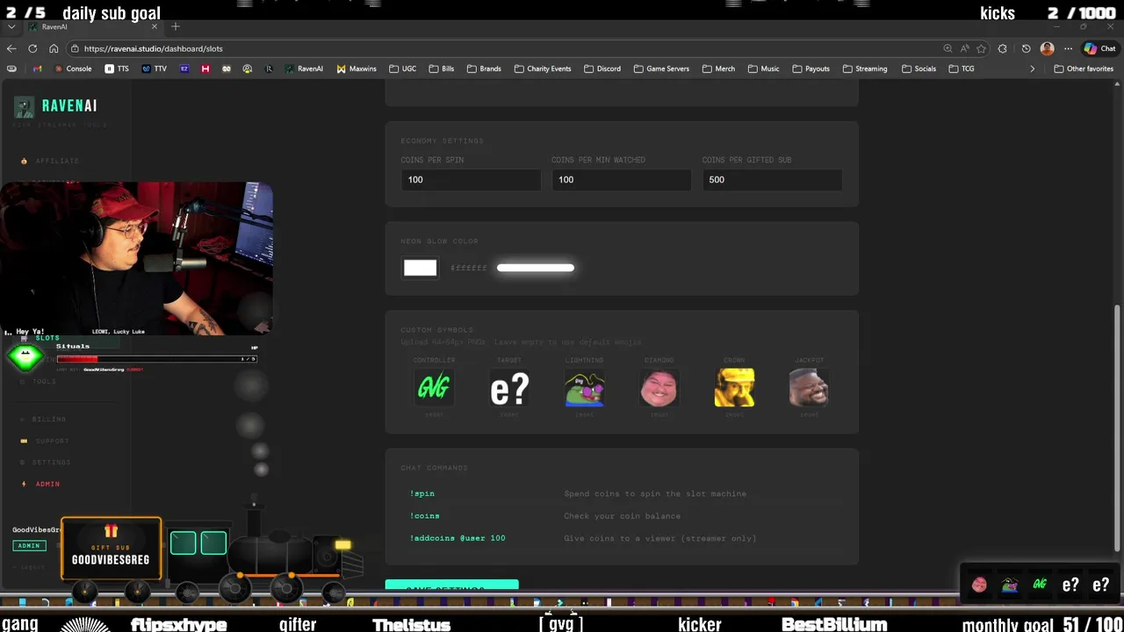Expand the Bills bookmarks folder
This screenshot has width=1124, height=632.
pyautogui.click(x=442, y=68)
